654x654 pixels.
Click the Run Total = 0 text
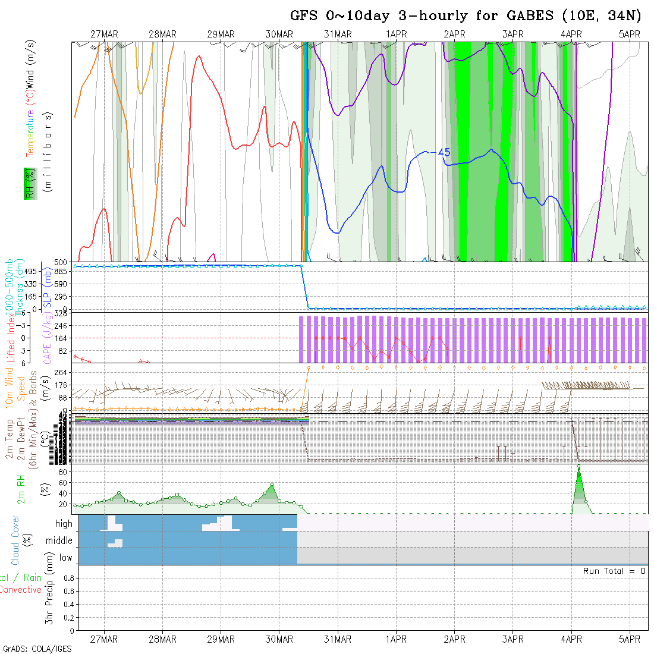coord(614,571)
